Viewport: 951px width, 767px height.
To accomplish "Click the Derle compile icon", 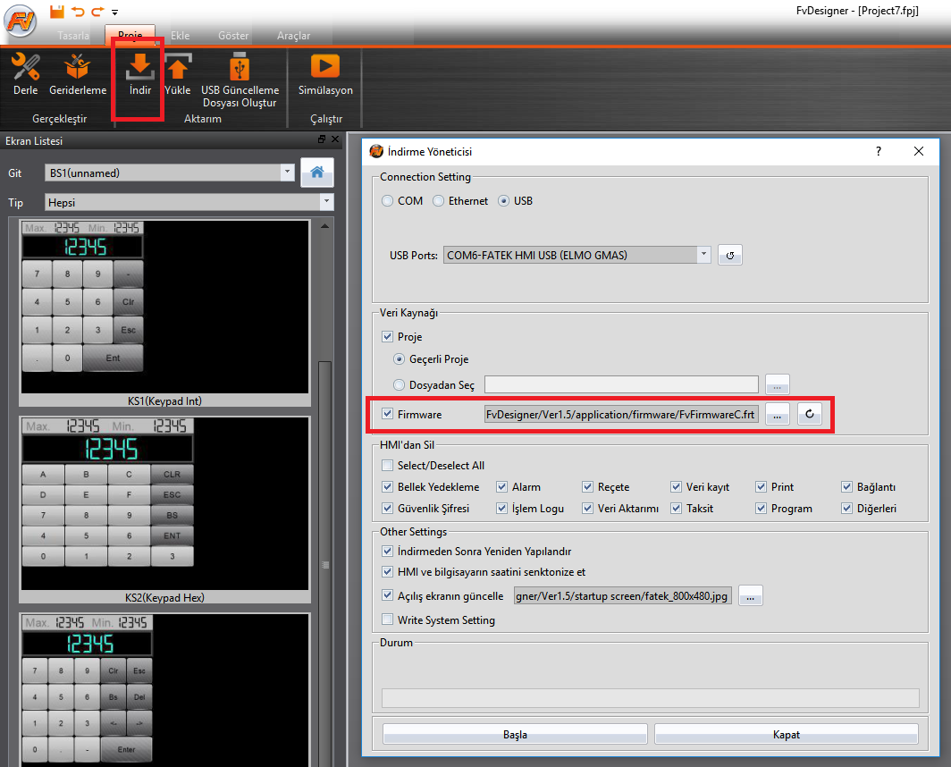I will pyautogui.click(x=25, y=68).
